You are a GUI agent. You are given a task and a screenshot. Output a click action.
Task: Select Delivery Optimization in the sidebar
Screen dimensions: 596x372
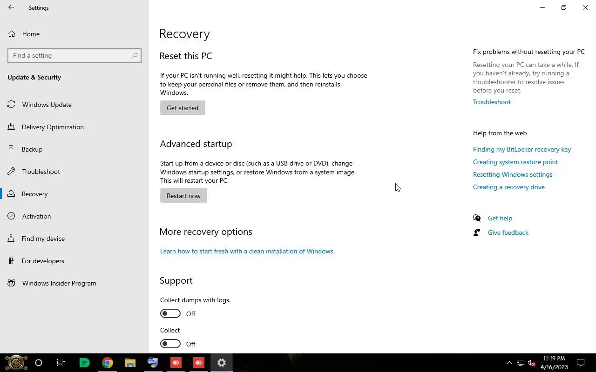pyautogui.click(x=74, y=127)
